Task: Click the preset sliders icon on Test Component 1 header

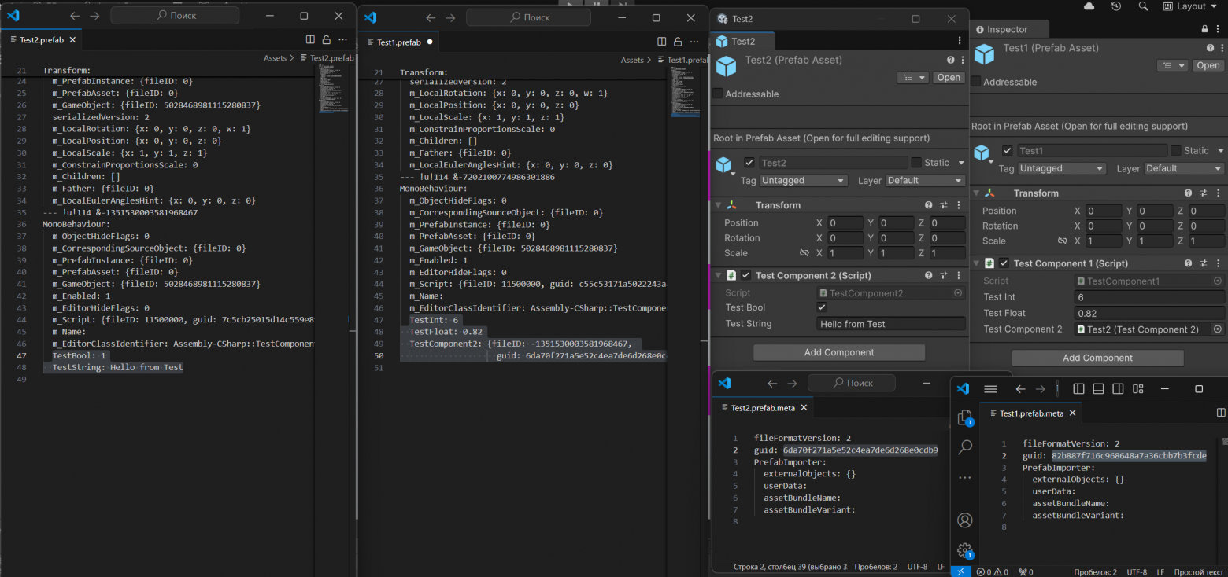Action: point(1203,263)
